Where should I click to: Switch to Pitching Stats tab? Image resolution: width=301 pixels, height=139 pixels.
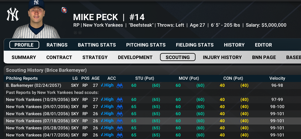click(146, 45)
